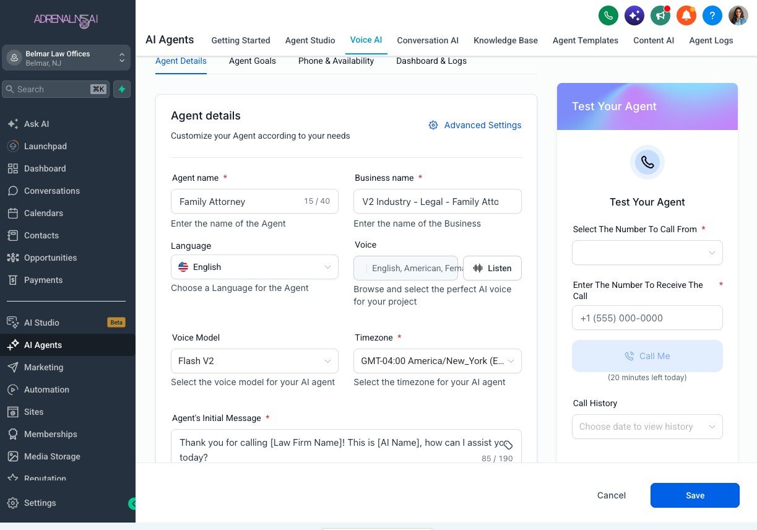This screenshot has height=530, width=757.
Task: Click the Cancel button
Action: (612, 495)
